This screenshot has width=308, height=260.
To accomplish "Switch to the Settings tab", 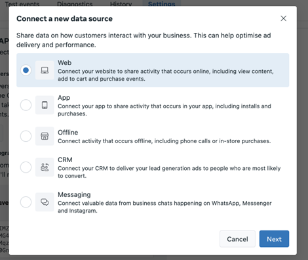I will pyautogui.click(x=162, y=3).
